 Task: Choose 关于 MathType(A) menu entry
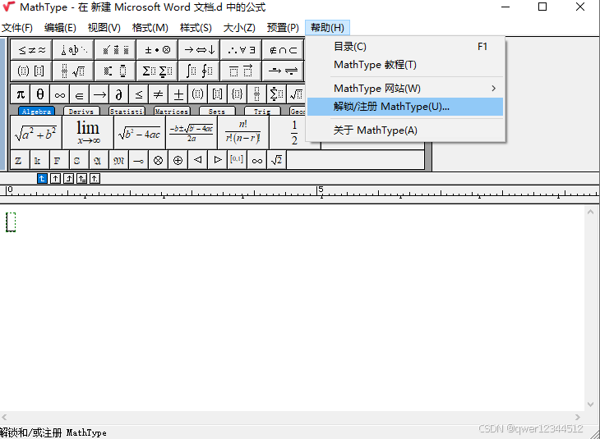pyautogui.click(x=405, y=130)
